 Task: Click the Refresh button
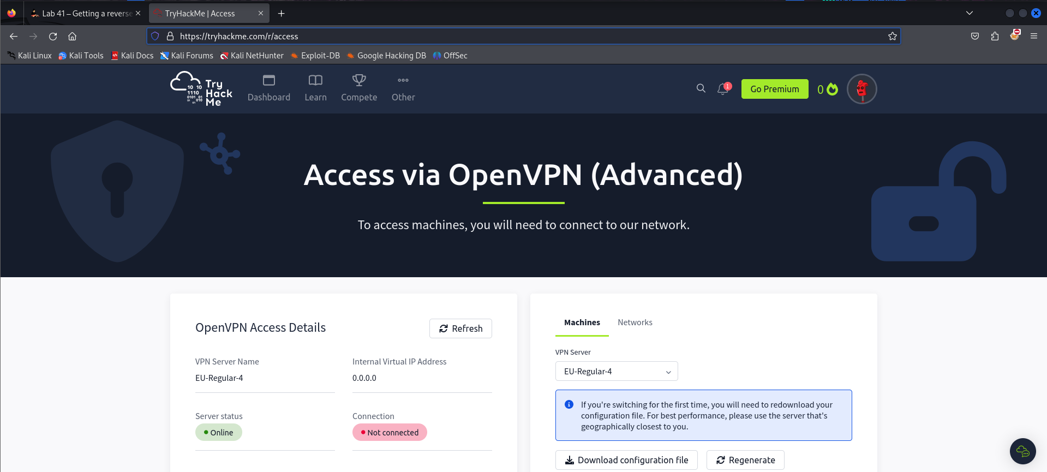coord(460,328)
